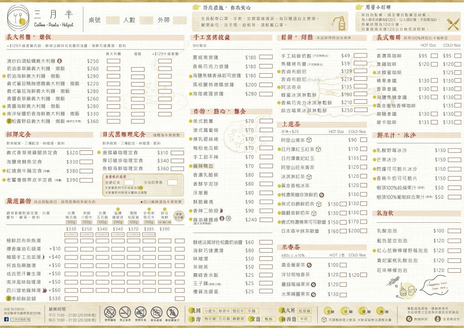Screen dimensions: 464x328
Task: Check the box for 義式香草烤雞腿排定食
Action: 86,152
